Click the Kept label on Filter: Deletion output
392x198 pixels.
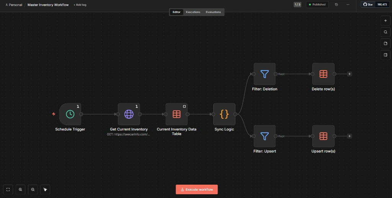[x=281, y=74]
